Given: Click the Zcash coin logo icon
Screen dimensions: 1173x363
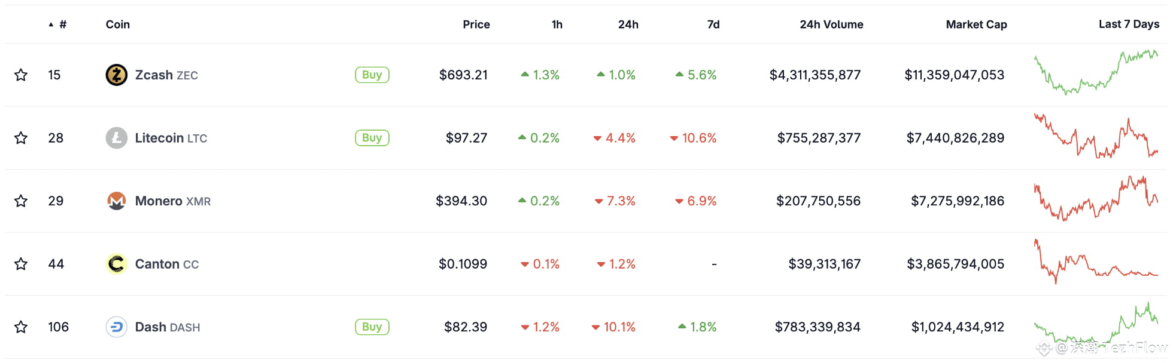Looking at the screenshot, I should tap(117, 75).
